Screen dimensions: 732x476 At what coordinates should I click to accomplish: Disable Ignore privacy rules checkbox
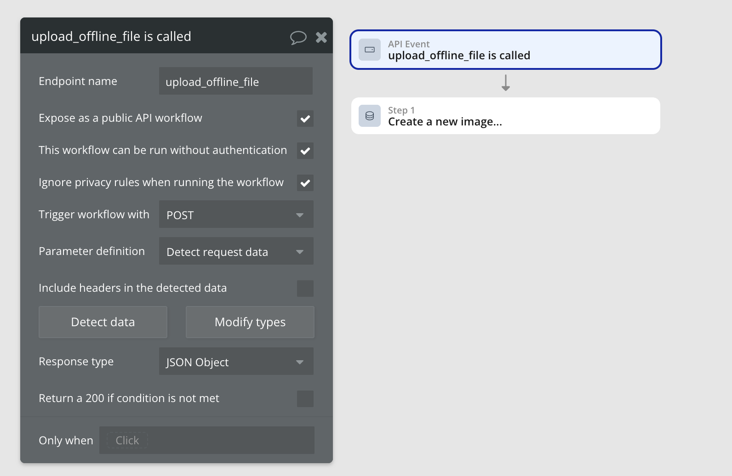pos(305,183)
